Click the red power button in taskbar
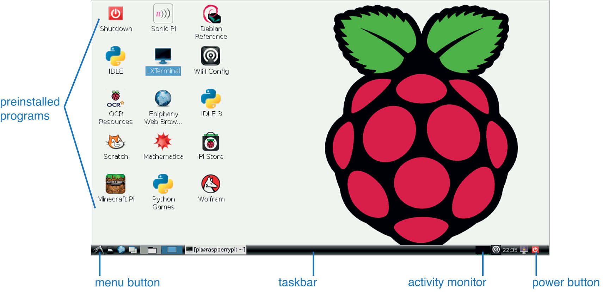The width and height of the screenshot is (603, 292). pos(535,250)
